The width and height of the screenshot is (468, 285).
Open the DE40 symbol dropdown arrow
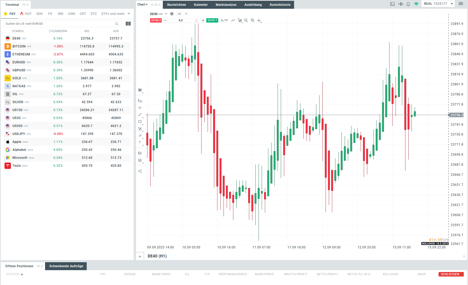coord(166,14)
